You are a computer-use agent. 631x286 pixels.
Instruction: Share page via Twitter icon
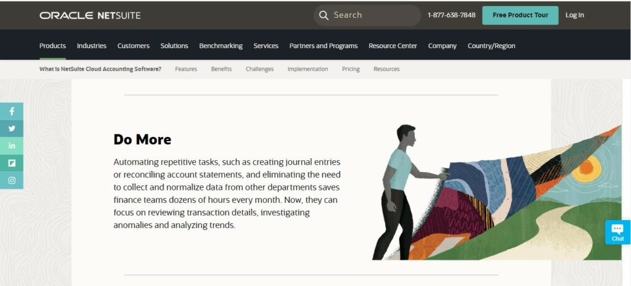(12, 128)
